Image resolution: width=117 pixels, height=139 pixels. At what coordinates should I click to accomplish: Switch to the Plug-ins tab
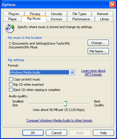(14, 14)
